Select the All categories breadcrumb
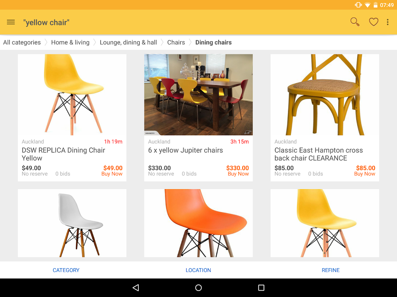 tap(22, 42)
